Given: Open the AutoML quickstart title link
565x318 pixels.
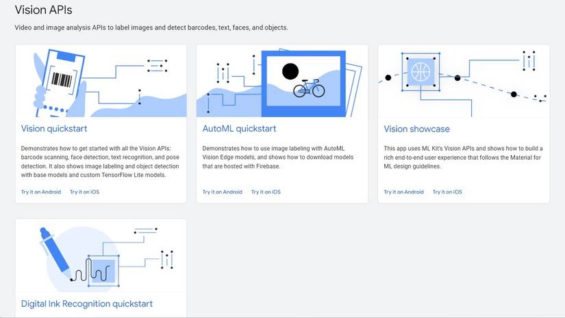Looking at the screenshot, I should tap(238, 129).
